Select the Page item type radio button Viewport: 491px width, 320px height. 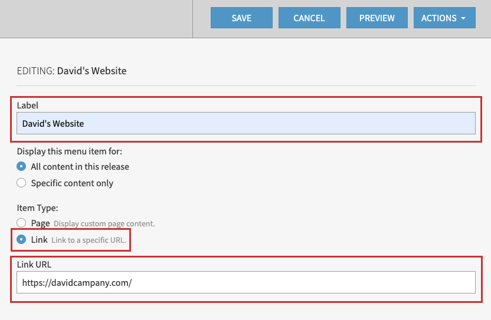pos(22,223)
